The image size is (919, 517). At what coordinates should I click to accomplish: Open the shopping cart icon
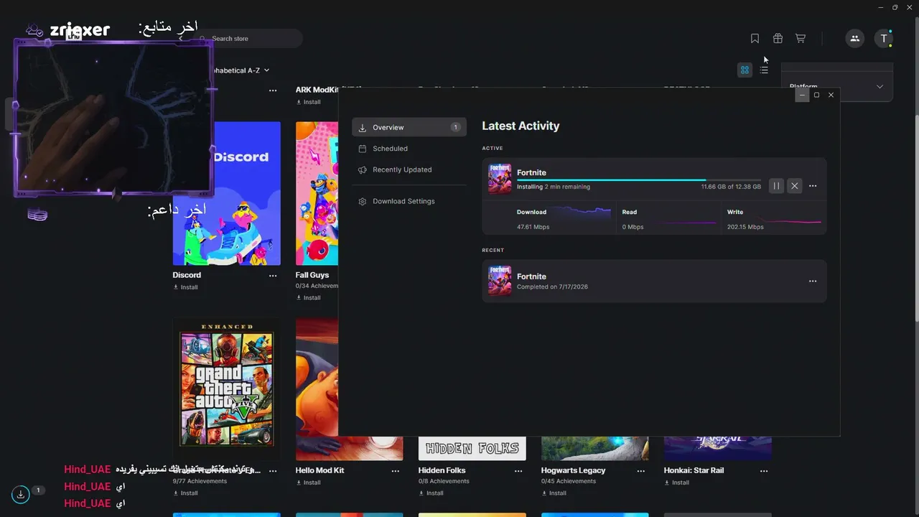click(x=801, y=39)
